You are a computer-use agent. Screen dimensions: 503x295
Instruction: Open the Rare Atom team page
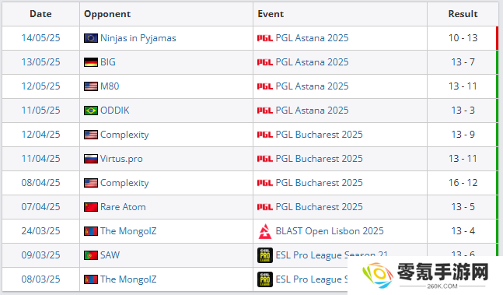click(123, 207)
